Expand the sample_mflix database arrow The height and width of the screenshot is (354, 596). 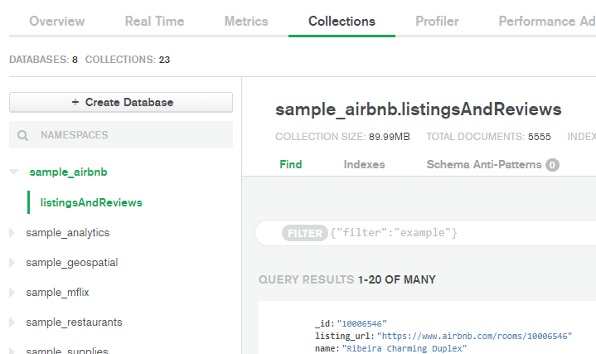pyautogui.click(x=12, y=293)
